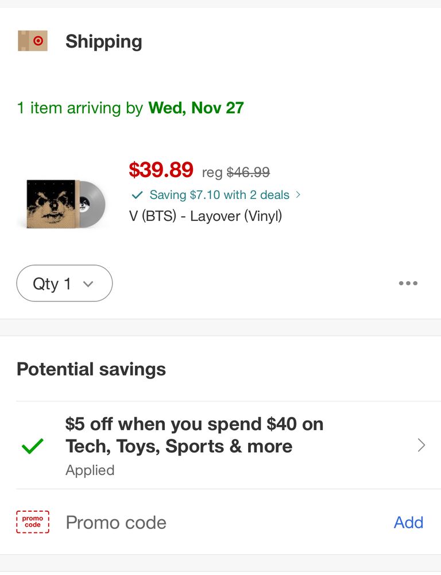Open the Qty 1 quantity dropdown
This screenshot has height=575, width=441.
64,283
